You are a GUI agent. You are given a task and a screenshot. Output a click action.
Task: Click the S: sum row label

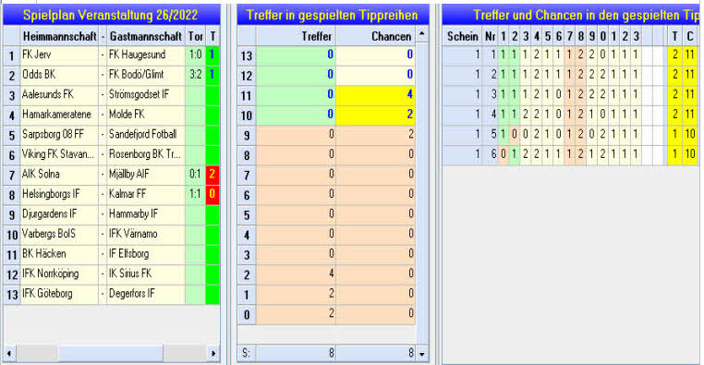tap(247, 353)
